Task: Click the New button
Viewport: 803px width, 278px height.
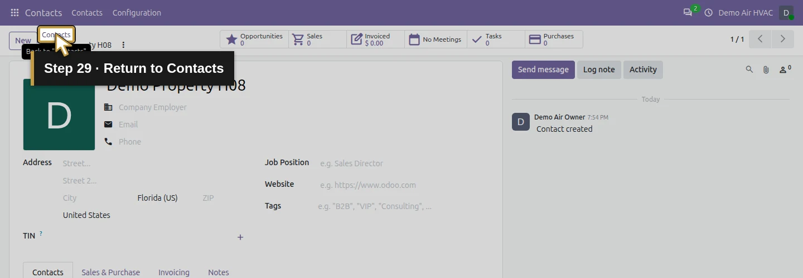Action: click(23, 41)
